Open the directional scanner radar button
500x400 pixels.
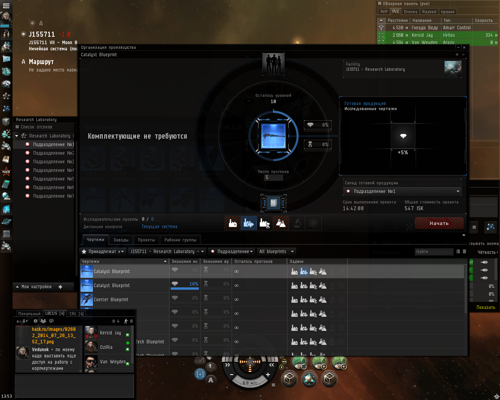pos(211,367)
